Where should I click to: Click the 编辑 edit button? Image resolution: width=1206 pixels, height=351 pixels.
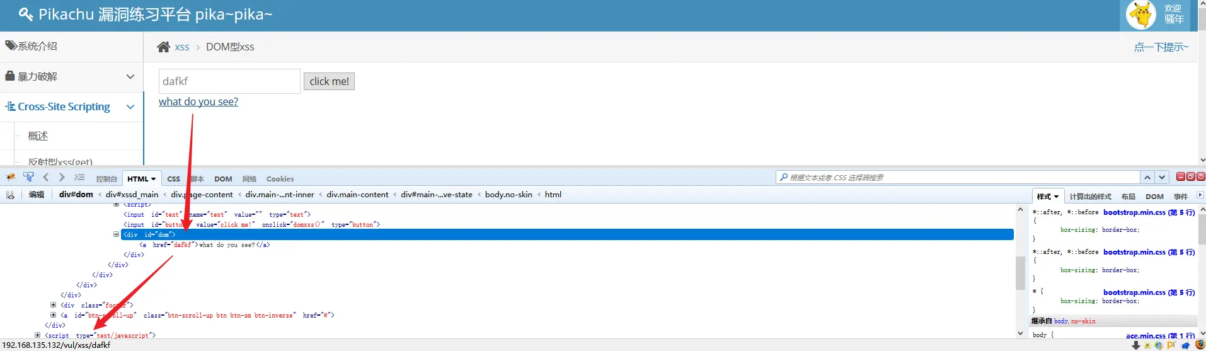point(37,195)
